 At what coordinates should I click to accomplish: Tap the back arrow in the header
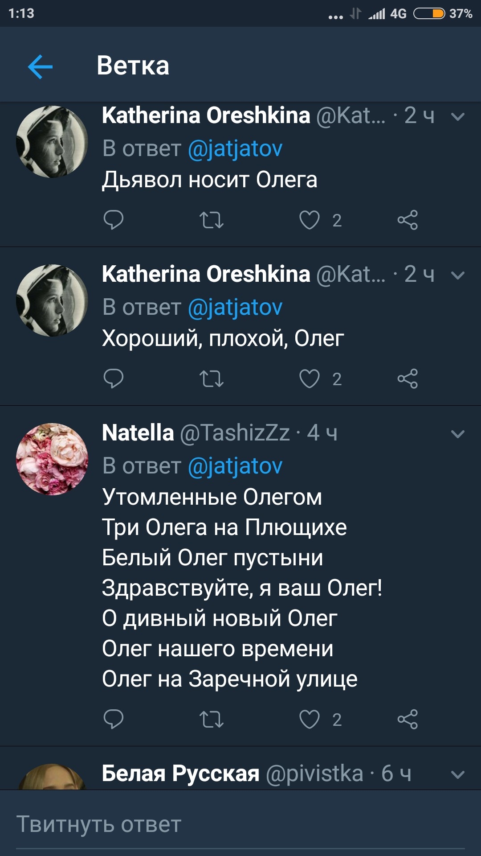[x=40, y=67]
